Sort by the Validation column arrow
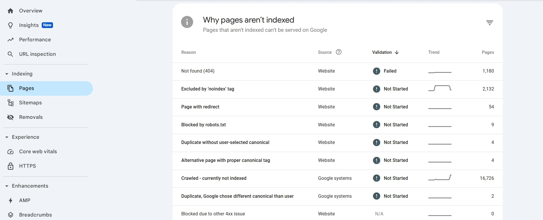The width and height of the screenshot is (543, 220). tap(397, 52)
